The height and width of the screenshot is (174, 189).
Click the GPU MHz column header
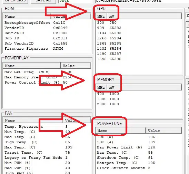pos(101,16)
